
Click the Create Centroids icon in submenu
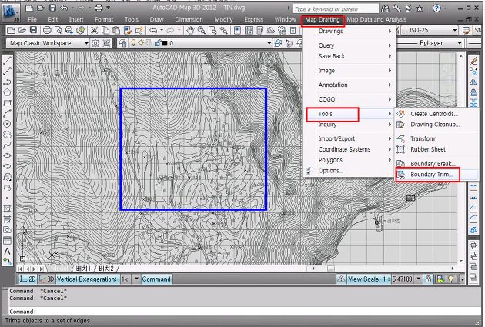coord(401,114)
